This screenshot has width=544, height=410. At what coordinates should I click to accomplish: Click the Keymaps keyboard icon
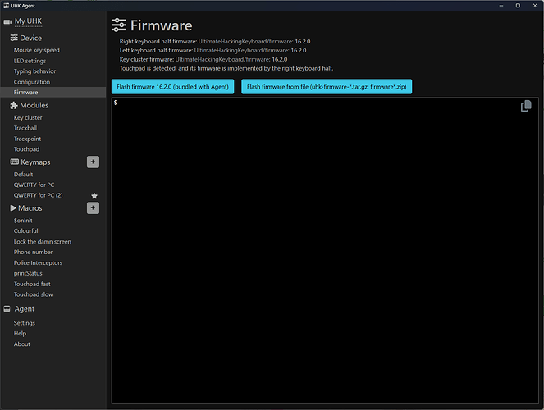coord(13,162)
